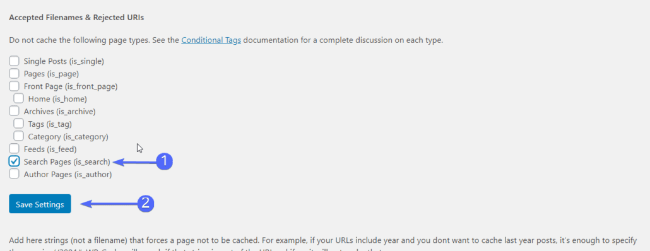Enable the Feeds (is_feed) checkbox
The height and width of the screenshot is (251, 650).
point(14,148)
